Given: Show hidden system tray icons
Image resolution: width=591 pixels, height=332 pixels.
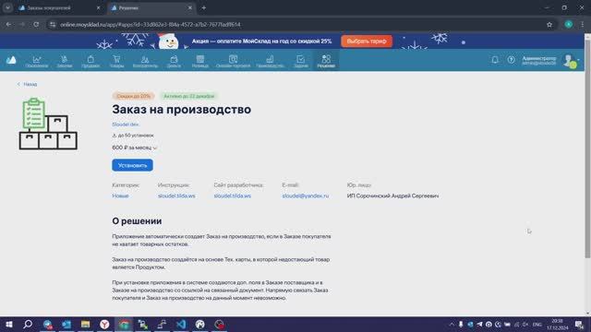Looking at the screenshot, I should 452,325.
